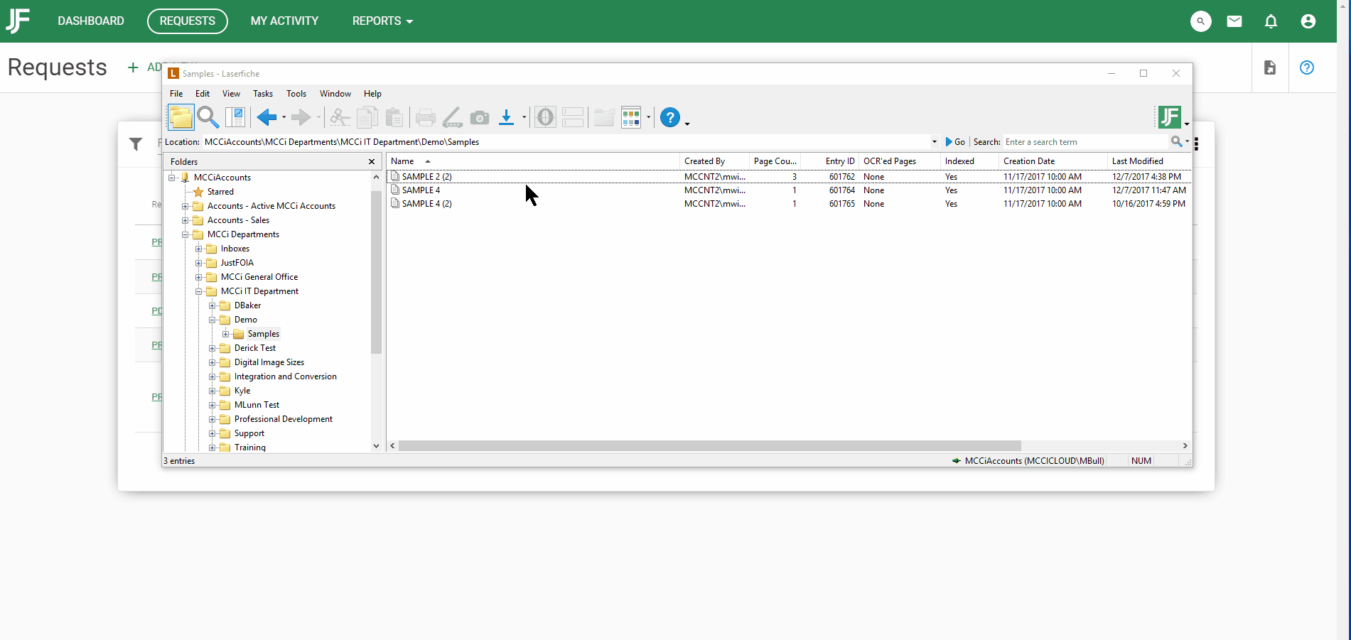Go to the DASHBOARD tab
This screenshot has height=640, width=1351.
(x=91, y=21)
